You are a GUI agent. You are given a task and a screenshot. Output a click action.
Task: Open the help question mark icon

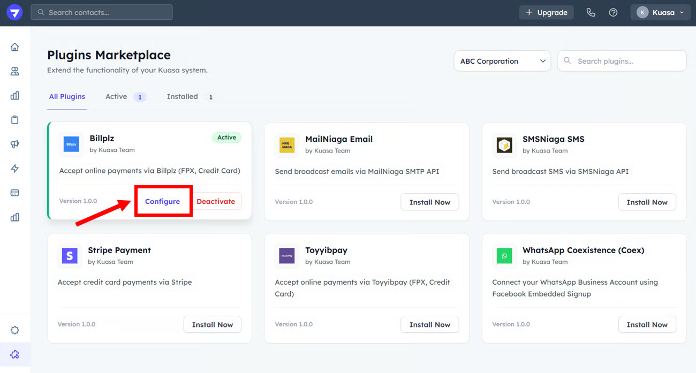click(613, 12)
